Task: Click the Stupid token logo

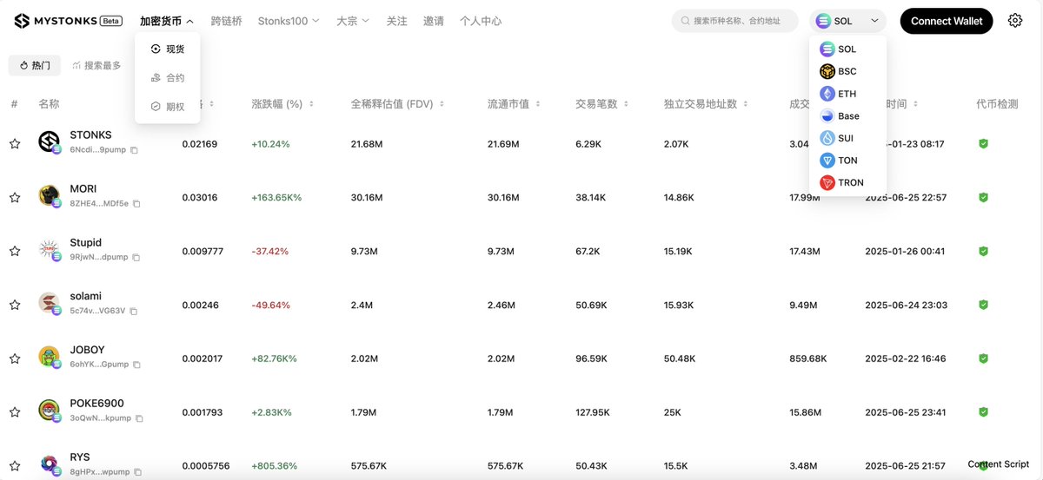Action: [50, 250]
